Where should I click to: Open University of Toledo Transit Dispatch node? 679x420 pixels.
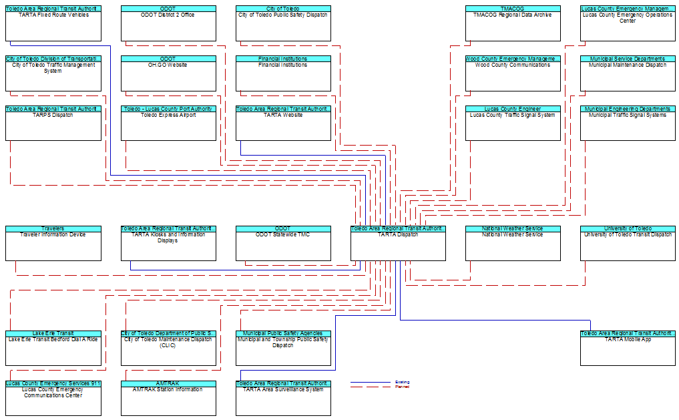[x=628, y=243]
